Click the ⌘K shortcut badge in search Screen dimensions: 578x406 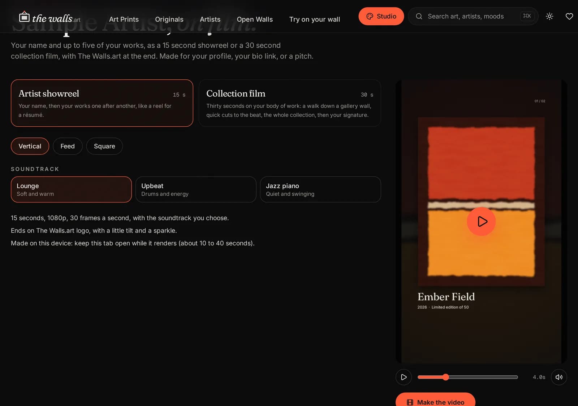(527, 16)
